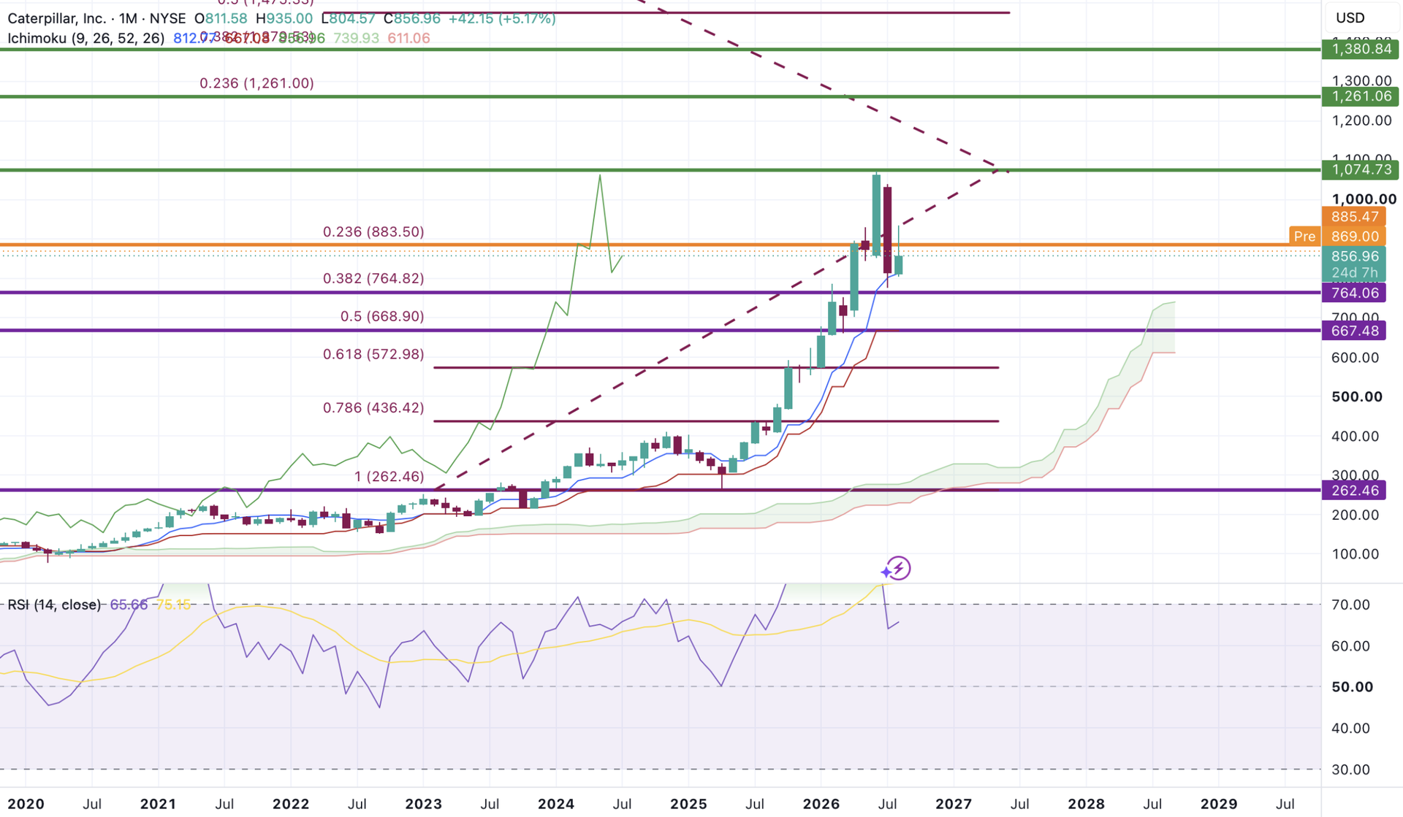This screenshot has width=1403, height=817.
Task: Select the Fibonacci label 0.618 (572.98)
Action: [x=373, y=354]
